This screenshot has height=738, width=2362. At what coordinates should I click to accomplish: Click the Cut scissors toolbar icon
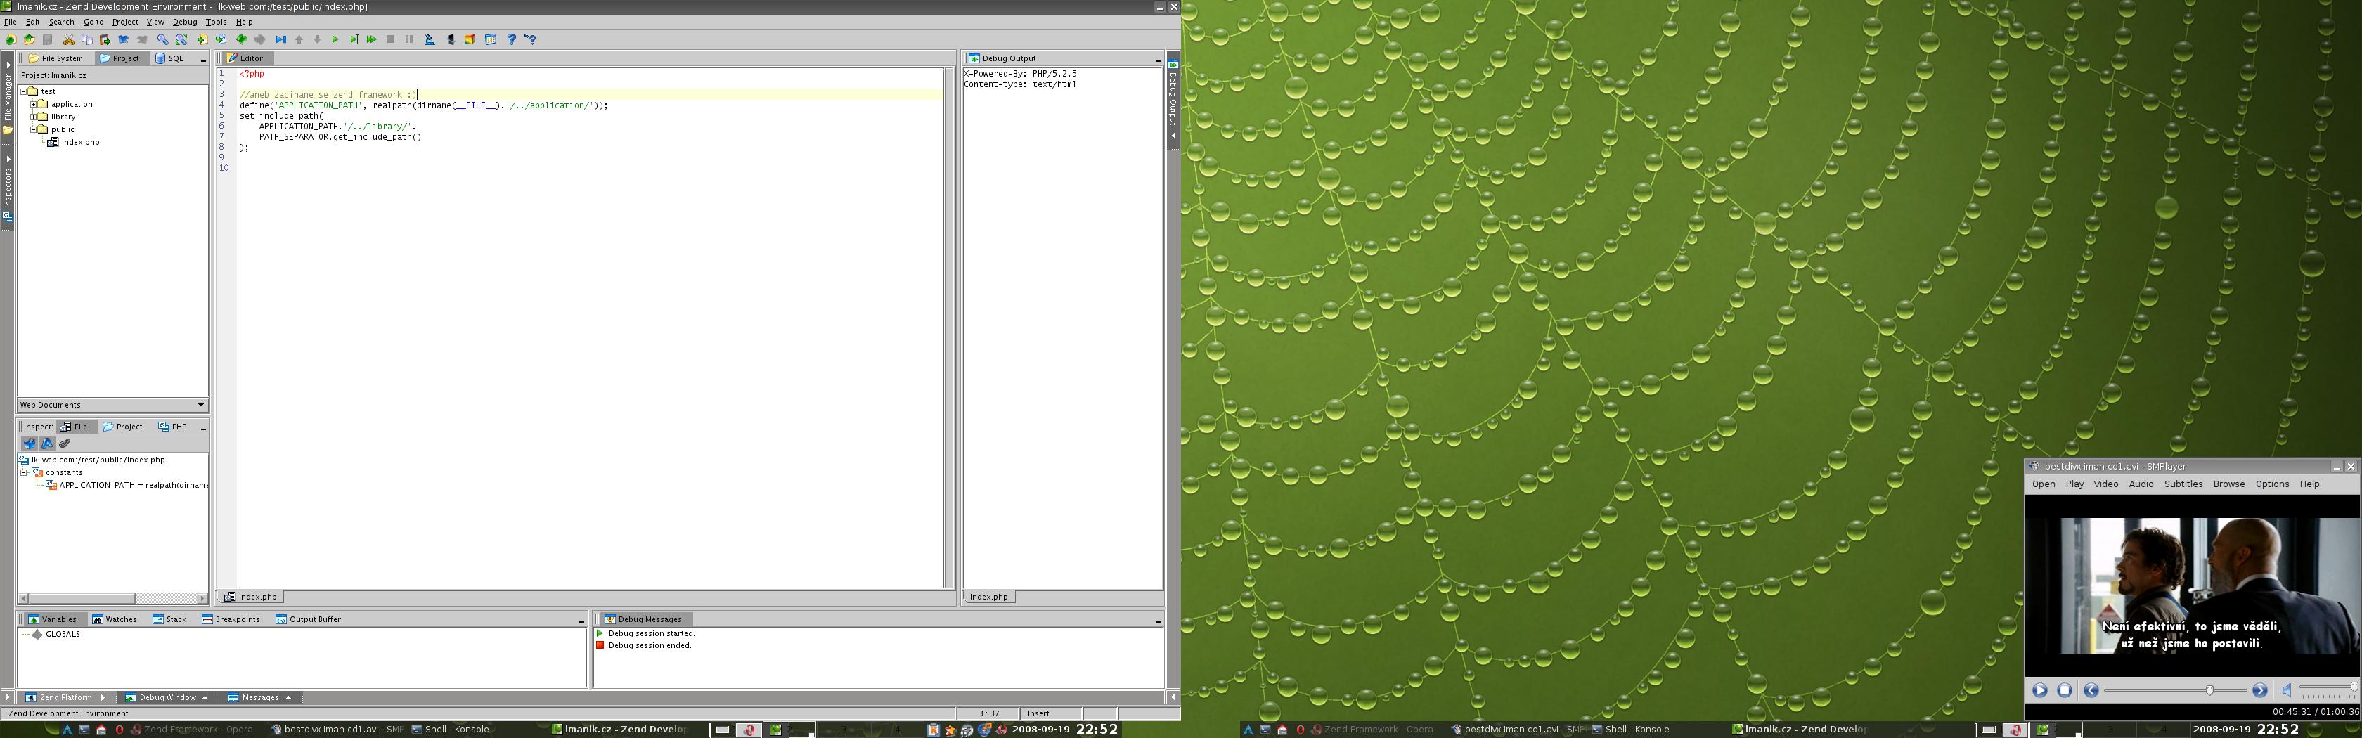click(x=68, y=39)
